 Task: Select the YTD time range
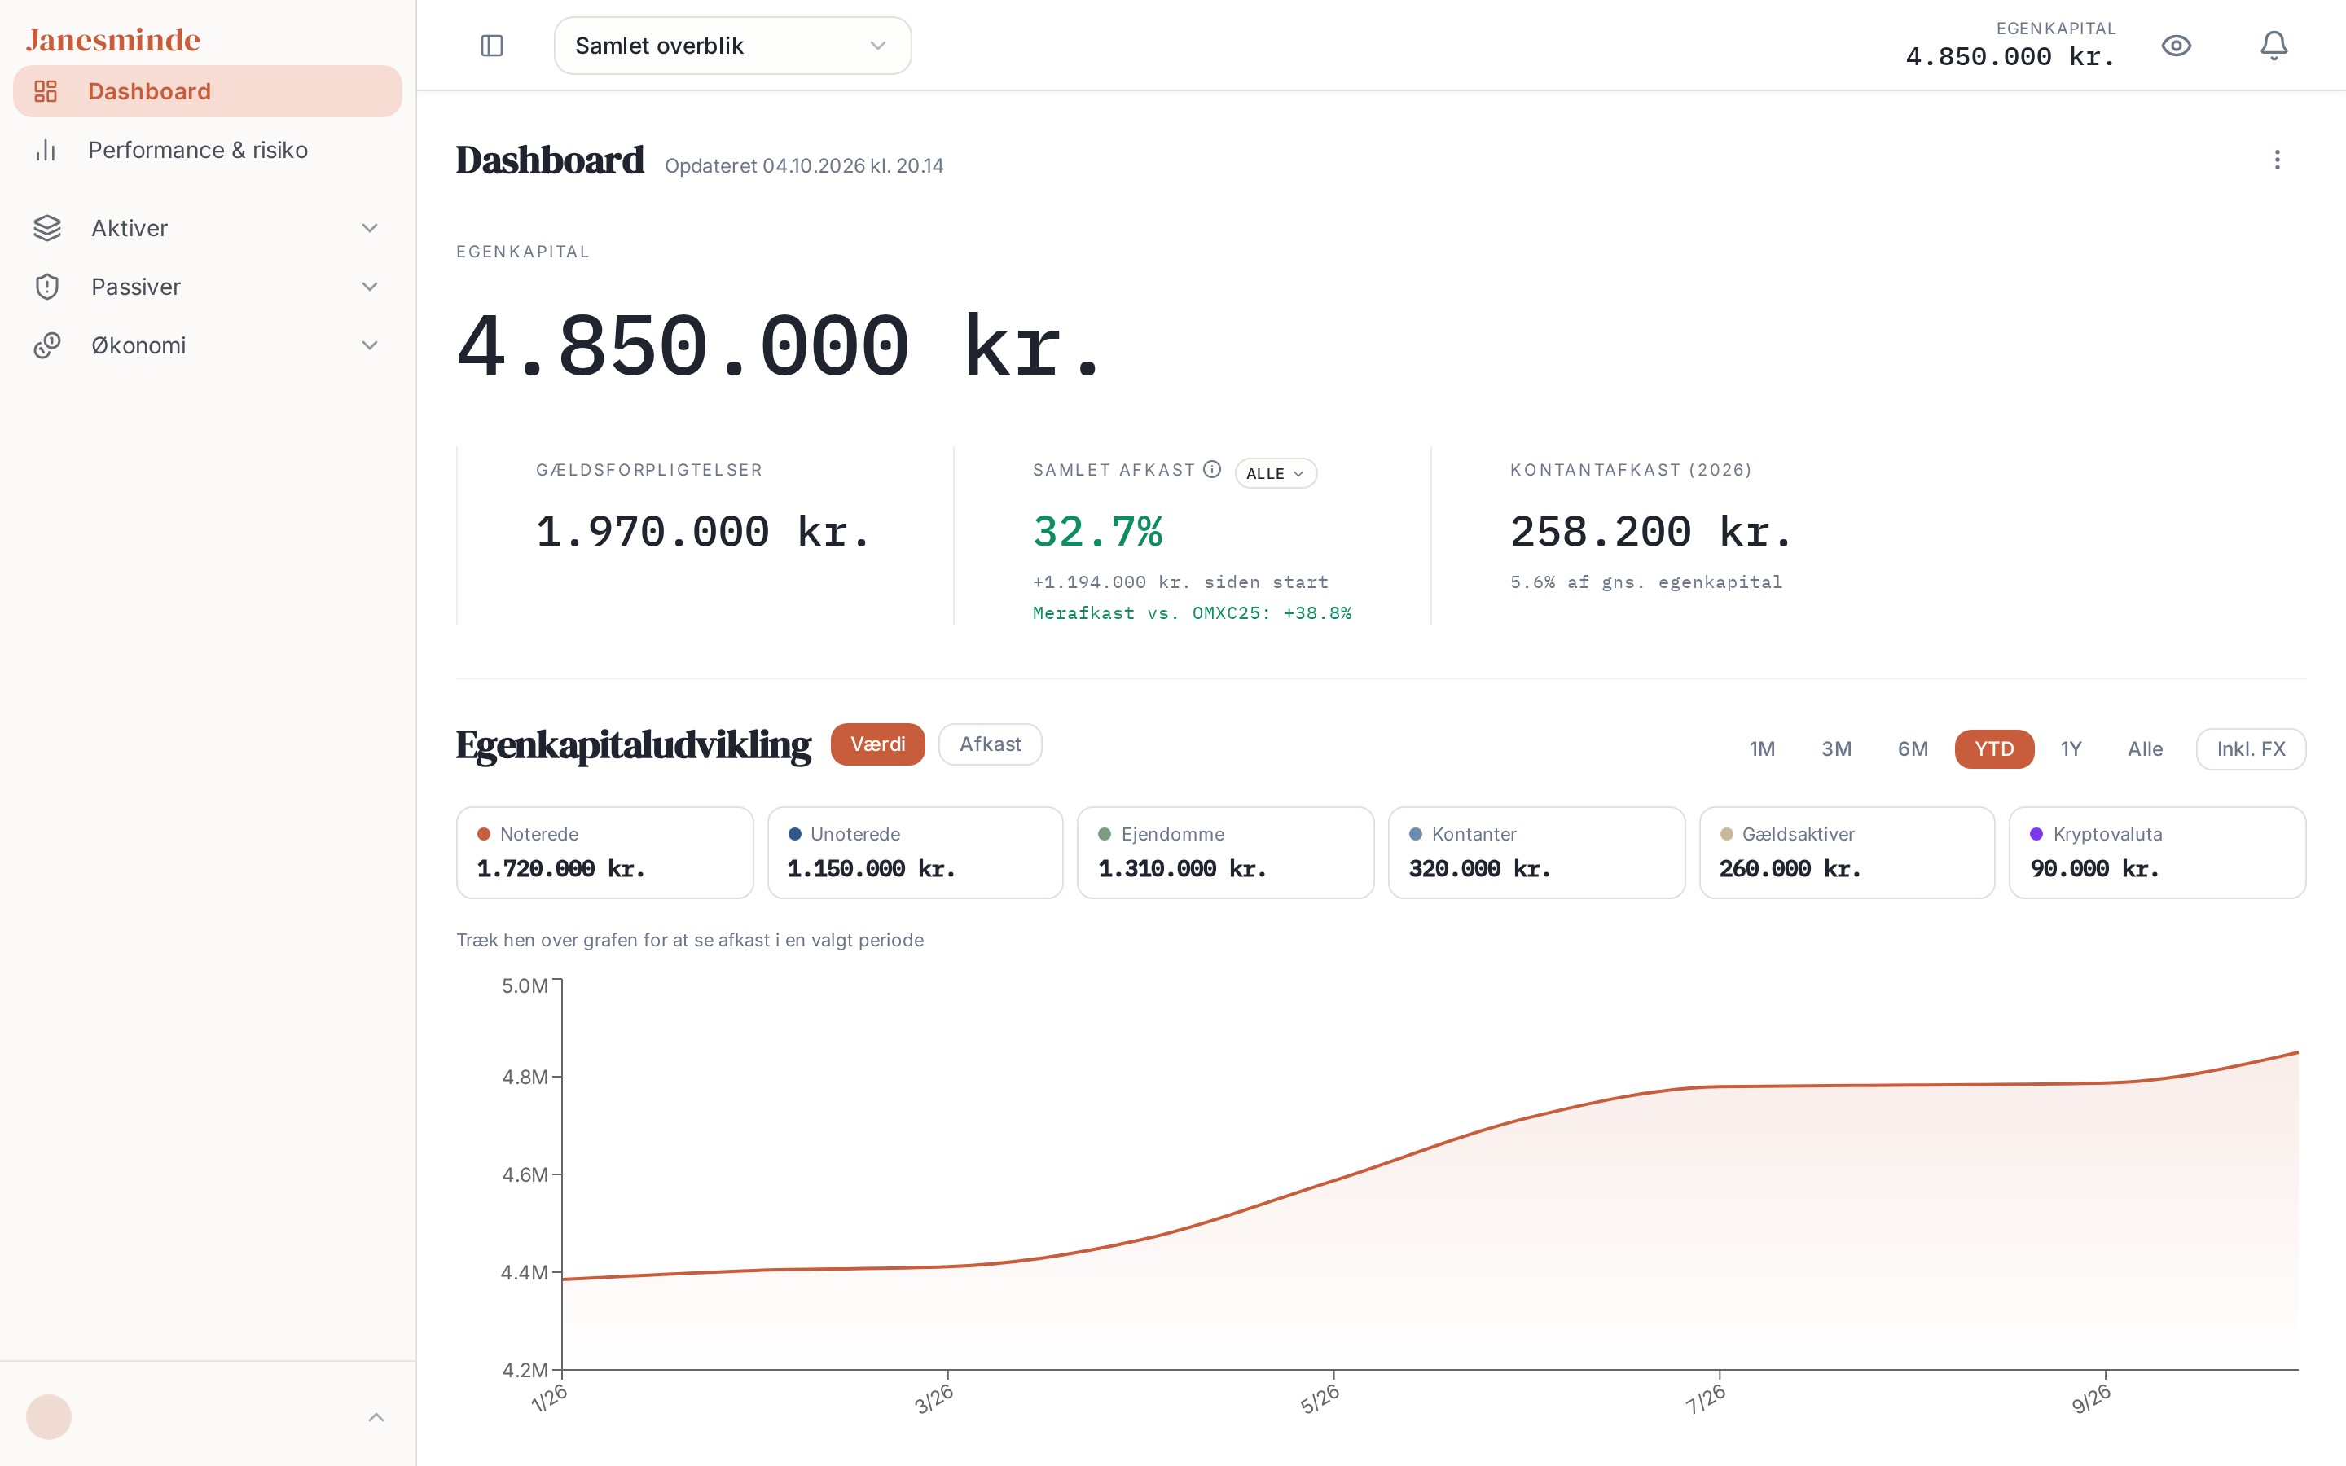click(1994, 748)
